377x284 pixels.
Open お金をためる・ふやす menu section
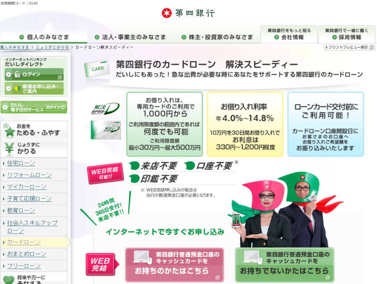point(34,130)
